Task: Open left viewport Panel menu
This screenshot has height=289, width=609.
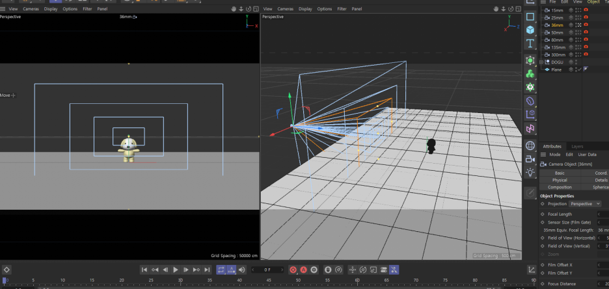Action: (102, 8)
